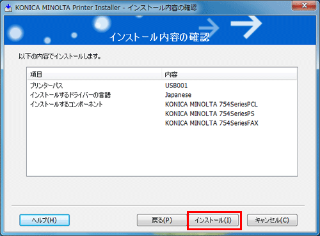Select the Japanese language value
This screenshot has width=320, height=236.
[178, 95]
